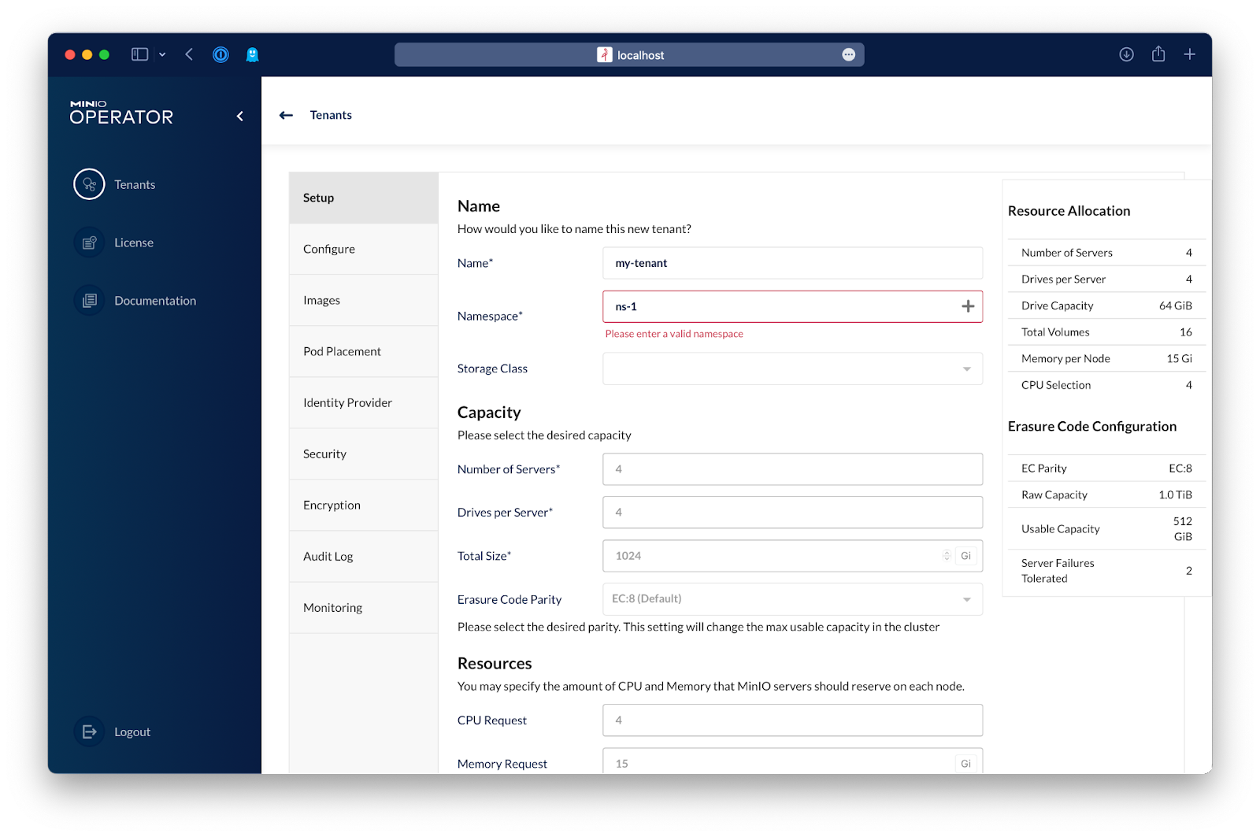Click the Safari share icon

click(1158, 54)
